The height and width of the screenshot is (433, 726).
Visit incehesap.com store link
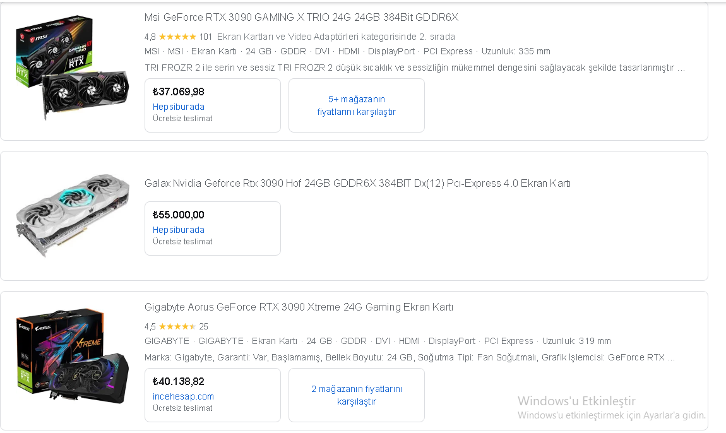183,396
